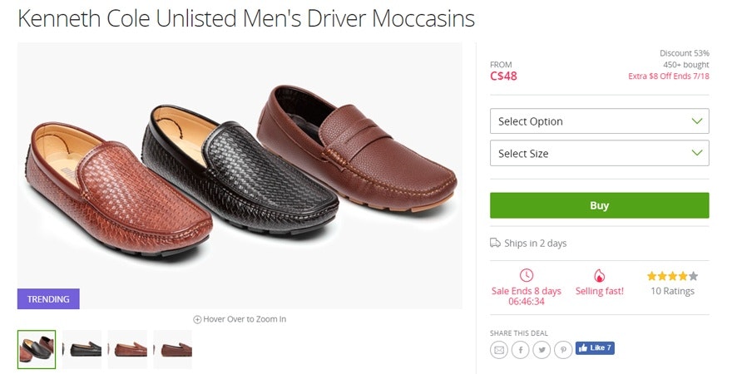
Task: Select the third thumbnail, tan woven moccasin
Action: click(127, 349)
